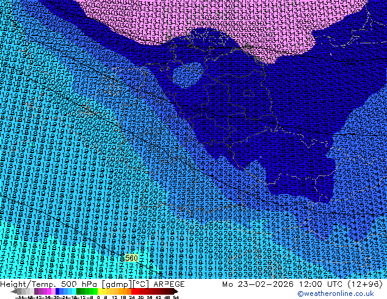The width and height of the screenshot is (387, 299).
Task: Click the ARPEGE model name
Action: 169,284
